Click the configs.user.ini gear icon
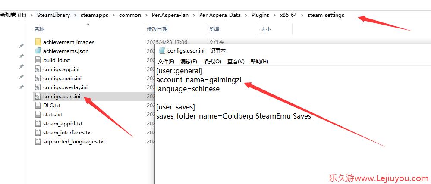 pyautogui.click(x=38, y=97)
